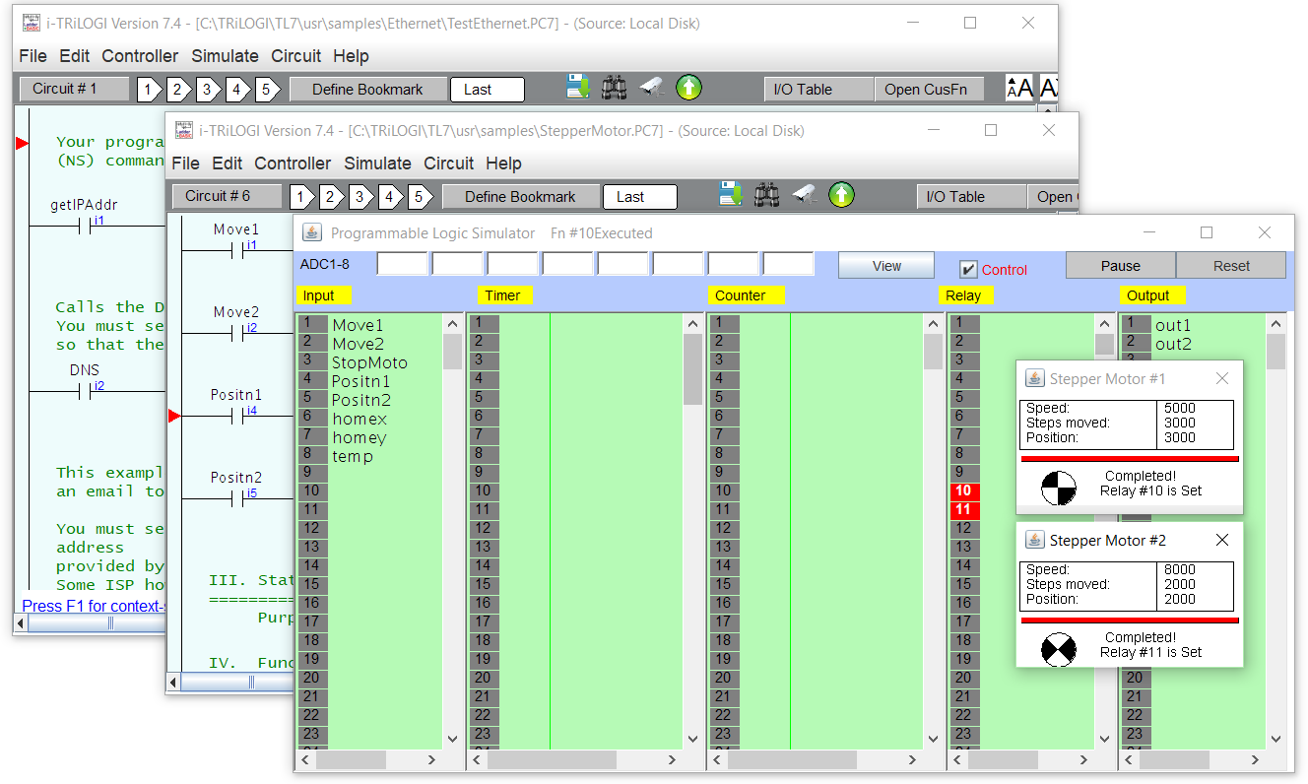Click the red Relay 10 cell
This screenshot has height=784, width=1308.
(x=963, y=490)
